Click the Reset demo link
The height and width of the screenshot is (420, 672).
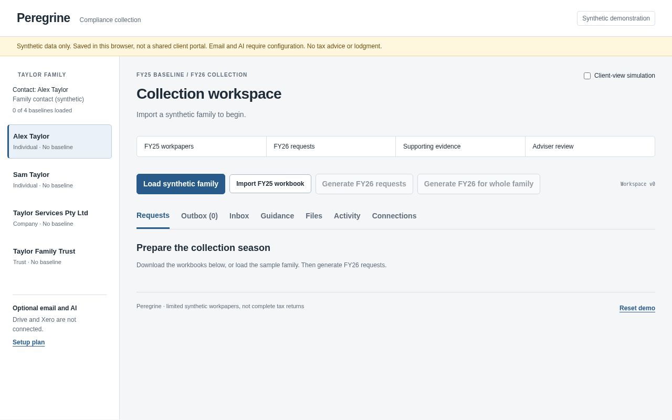point(637,308)
